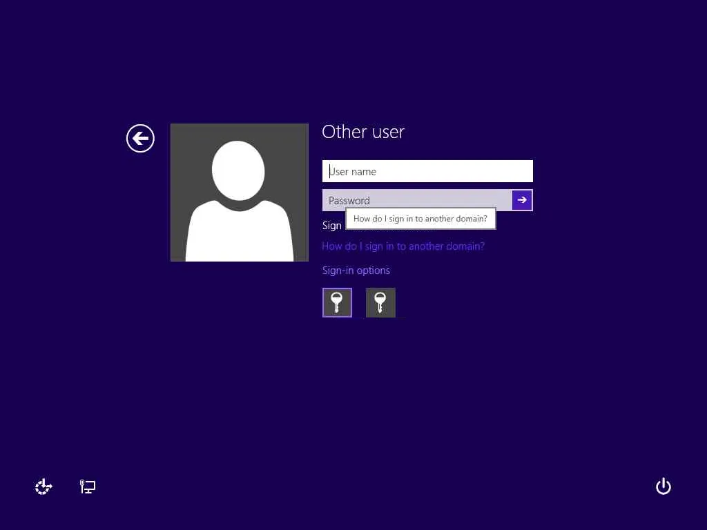The width and height of the screenshot is (707, 530).
Task: Focus the User name field
Action: tap(427, 171)
